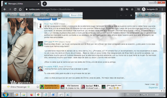Open Jade chat tab in messenger bar
This screenshot has height=98, width=167.
[111, 87]
